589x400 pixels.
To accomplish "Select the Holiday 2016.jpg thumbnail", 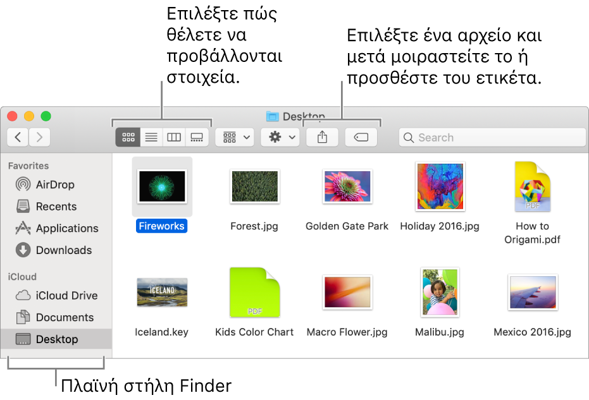I will [x=440, y=186].
